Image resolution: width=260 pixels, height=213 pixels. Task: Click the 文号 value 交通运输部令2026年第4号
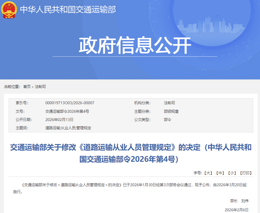tap(67, 111)
